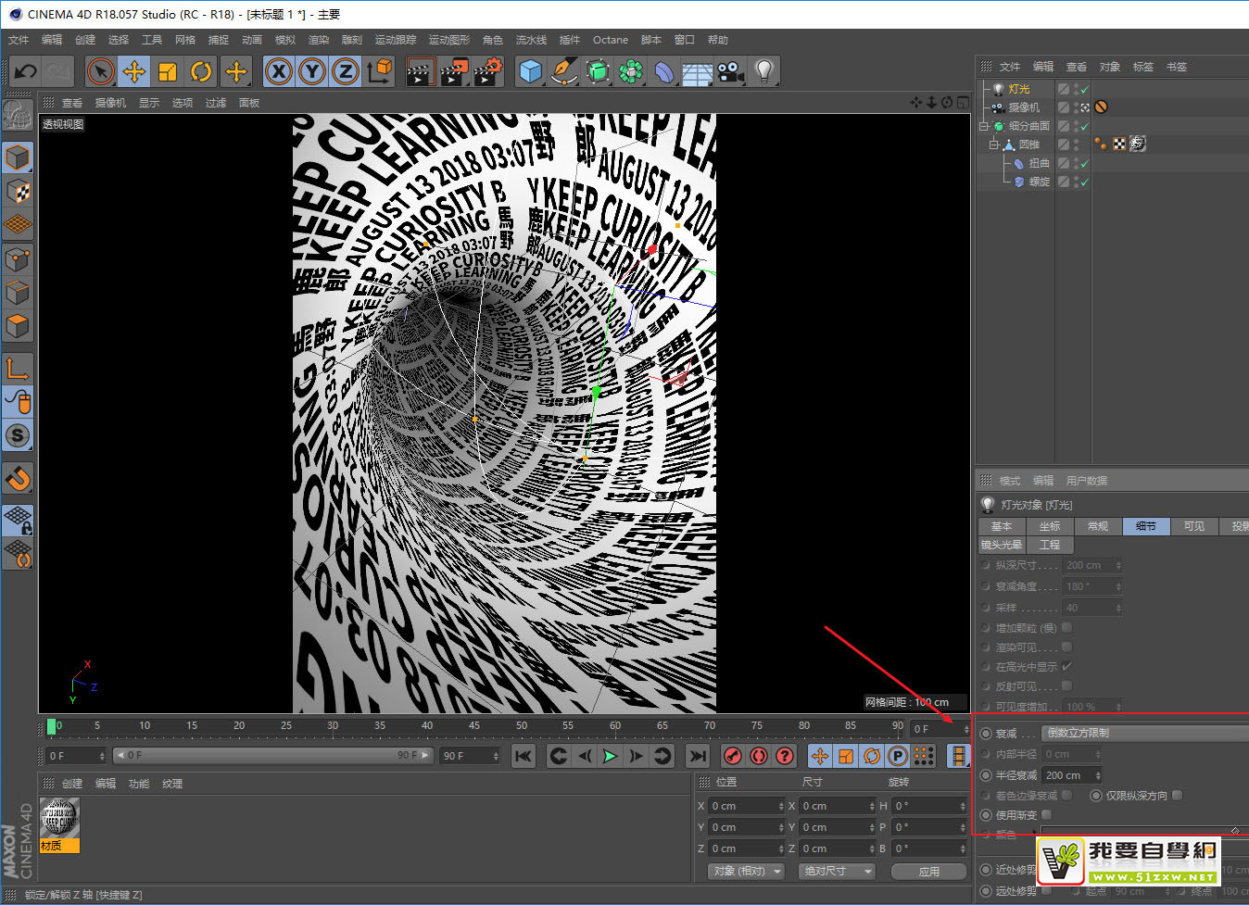
Task: Select the 摄像机 object row
Action: tap(1024, 107)
